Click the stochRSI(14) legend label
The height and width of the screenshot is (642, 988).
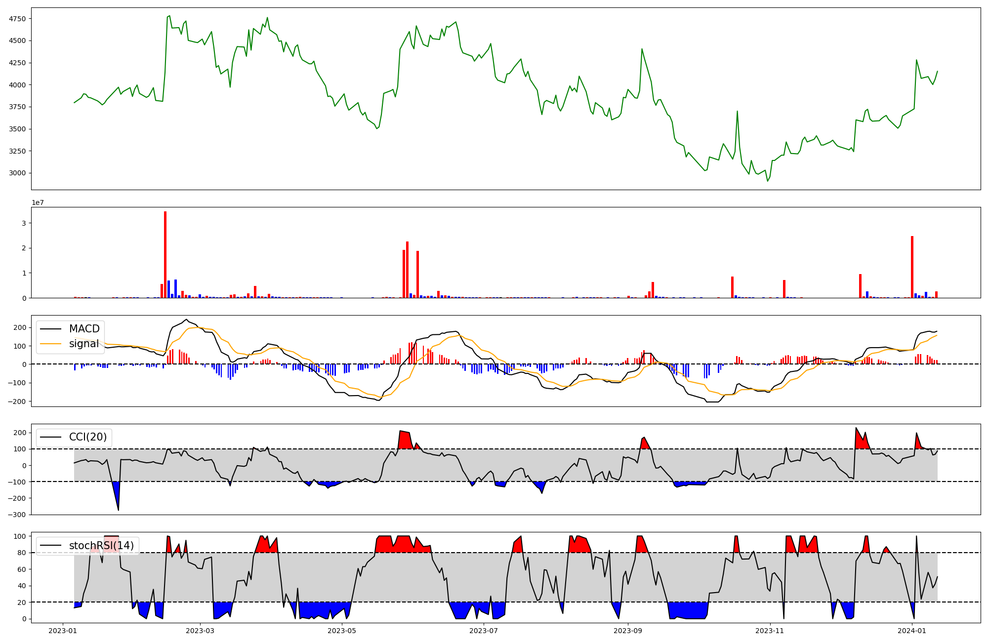pos(101,546)
